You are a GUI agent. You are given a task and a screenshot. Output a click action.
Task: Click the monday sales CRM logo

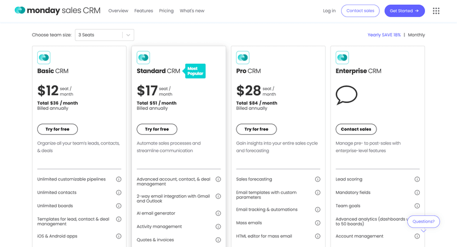pyautogui.click(x=58, y=10)
